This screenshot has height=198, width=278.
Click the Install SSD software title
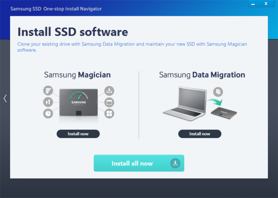[x=73, y=32]
